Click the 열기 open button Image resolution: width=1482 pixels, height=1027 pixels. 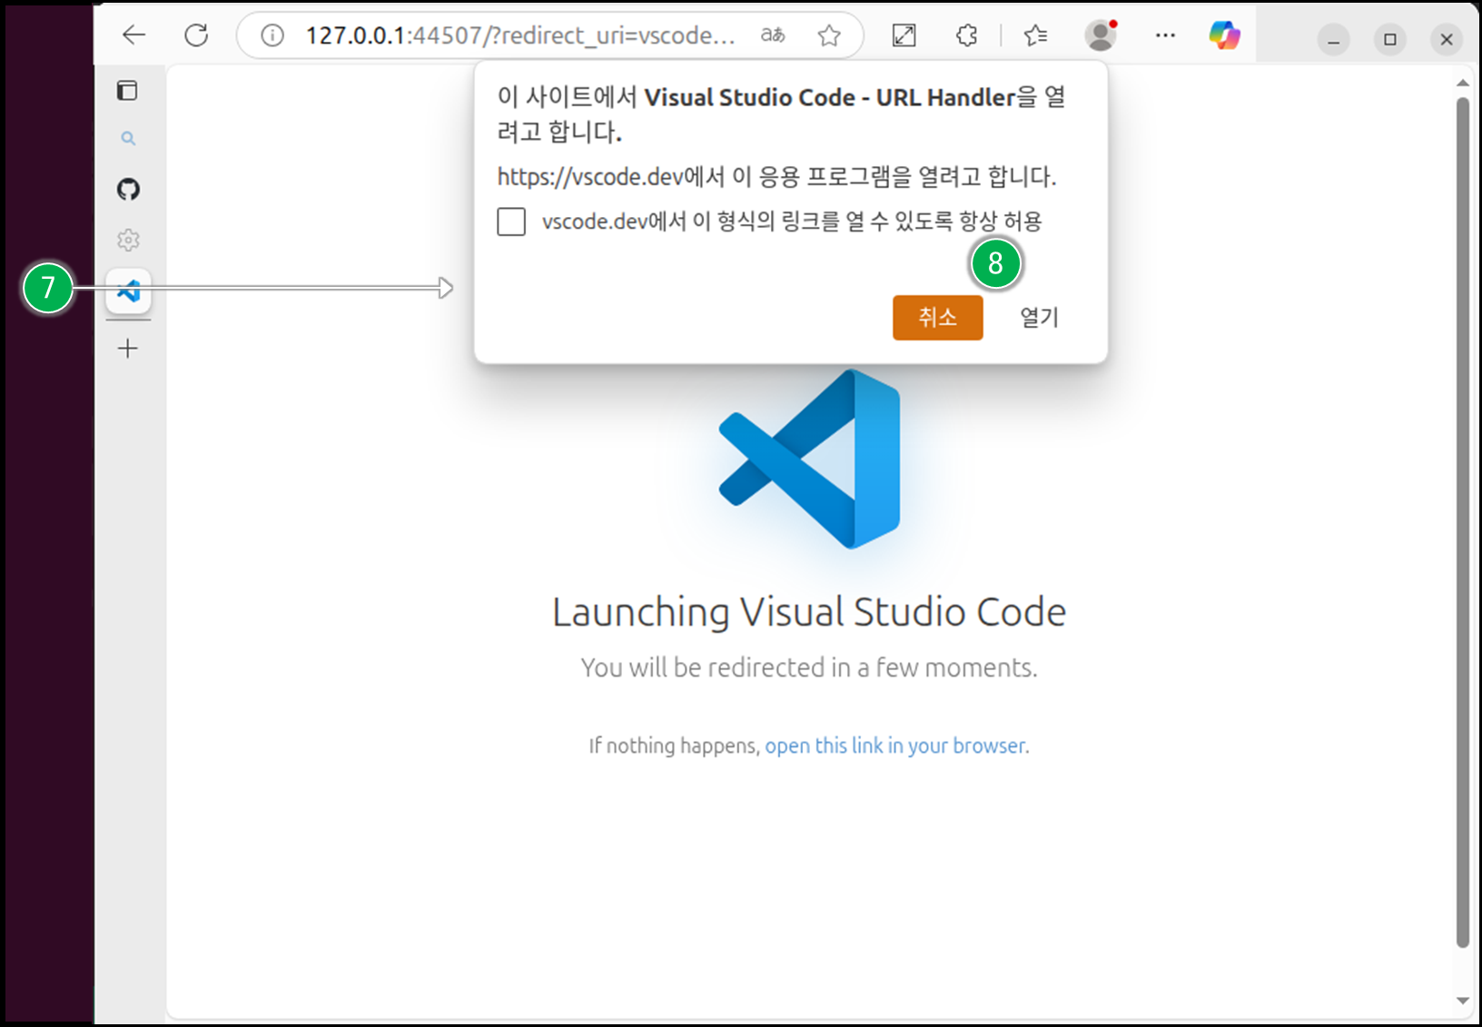tap(1039, 318)
